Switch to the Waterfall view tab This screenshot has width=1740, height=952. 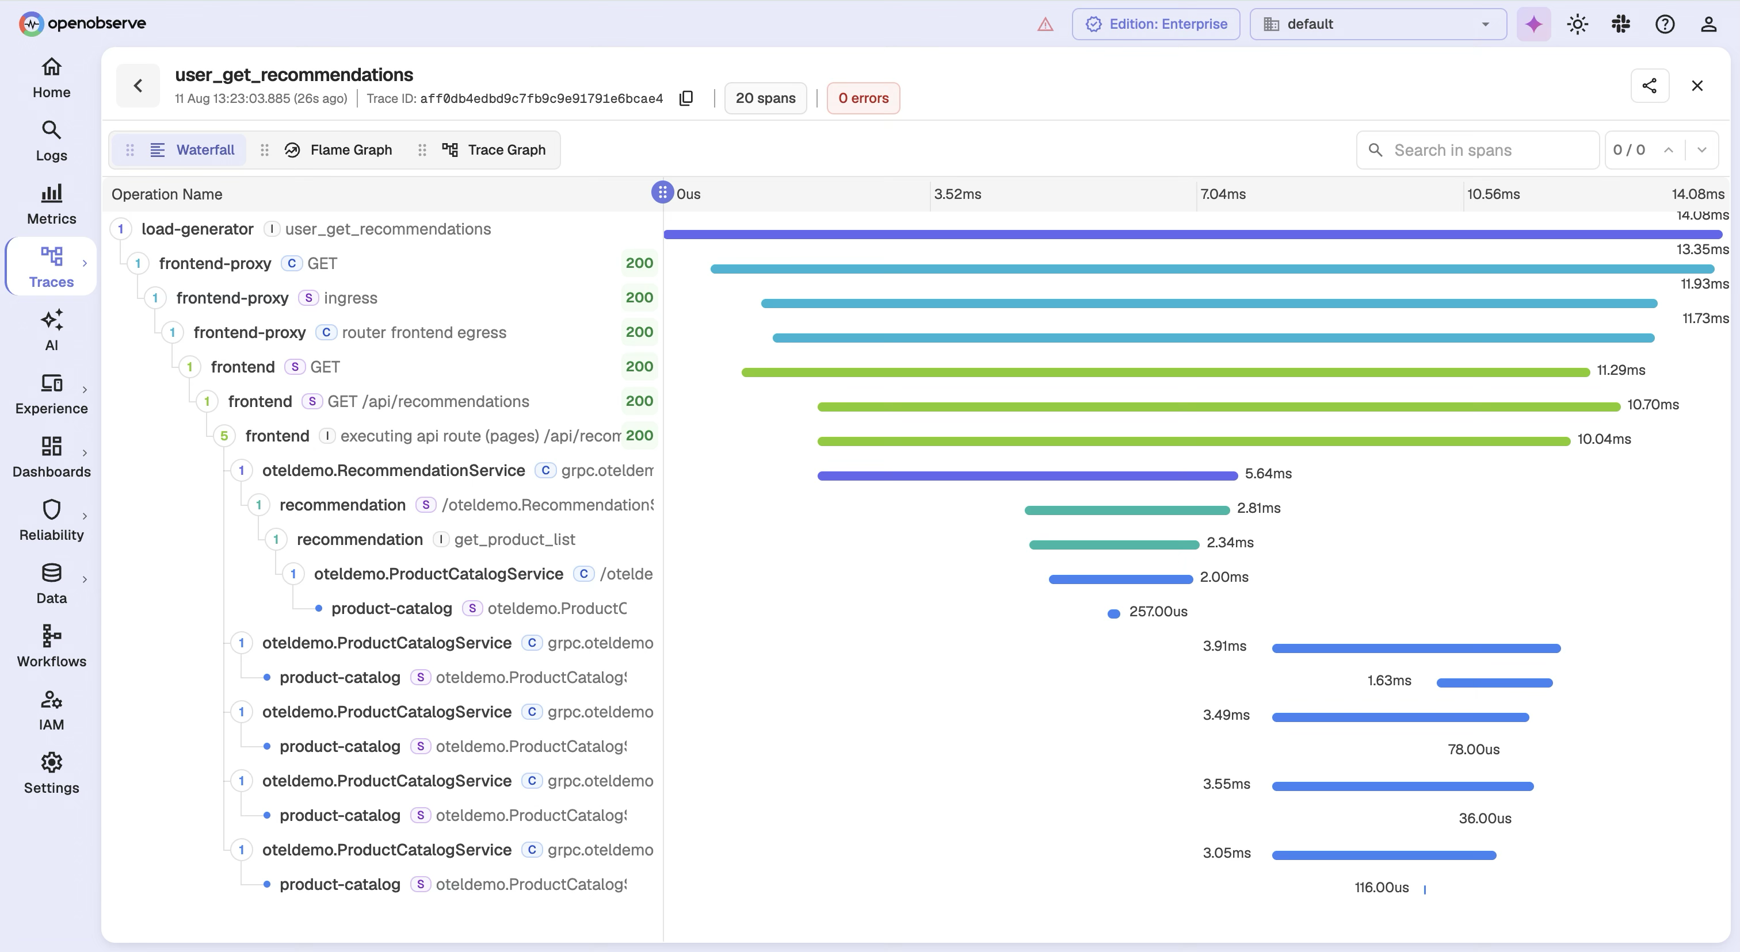180,150
